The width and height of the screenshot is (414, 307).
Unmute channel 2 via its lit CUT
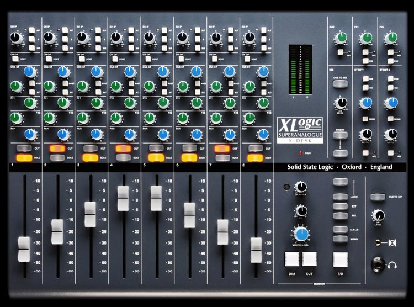pos(57,148)
